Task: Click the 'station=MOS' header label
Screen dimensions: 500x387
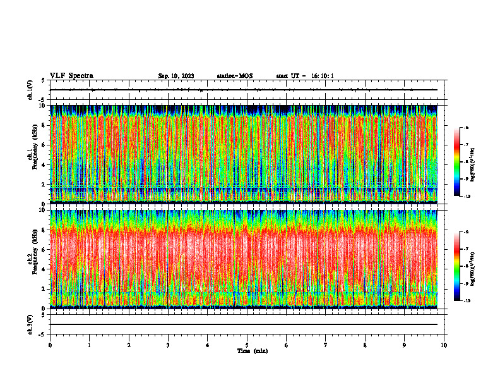Action: coord(235,76)
